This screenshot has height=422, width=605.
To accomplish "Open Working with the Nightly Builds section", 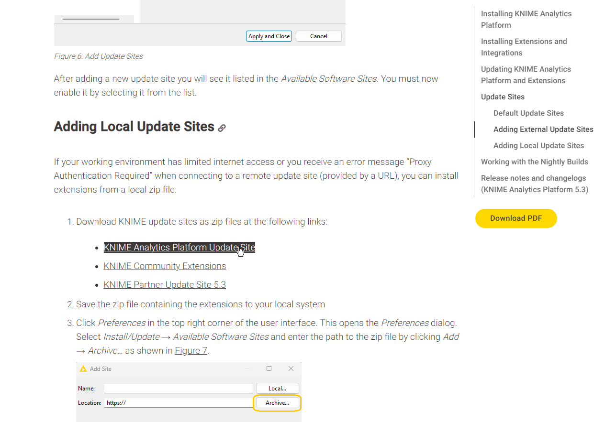I will pyautogui.click(x=534, y=162).
